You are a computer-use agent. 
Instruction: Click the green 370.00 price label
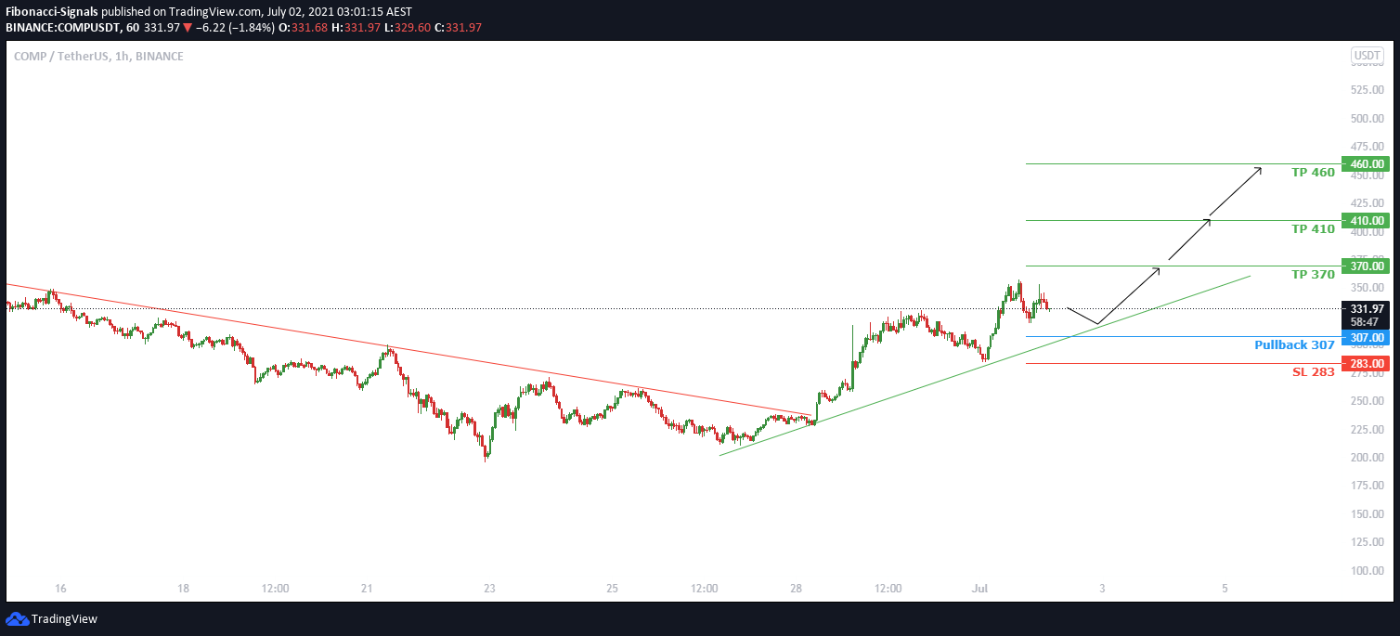click(x=1366, y=266)
